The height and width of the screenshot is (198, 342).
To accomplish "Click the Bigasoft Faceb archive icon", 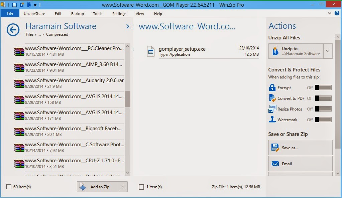I will 19,132.
